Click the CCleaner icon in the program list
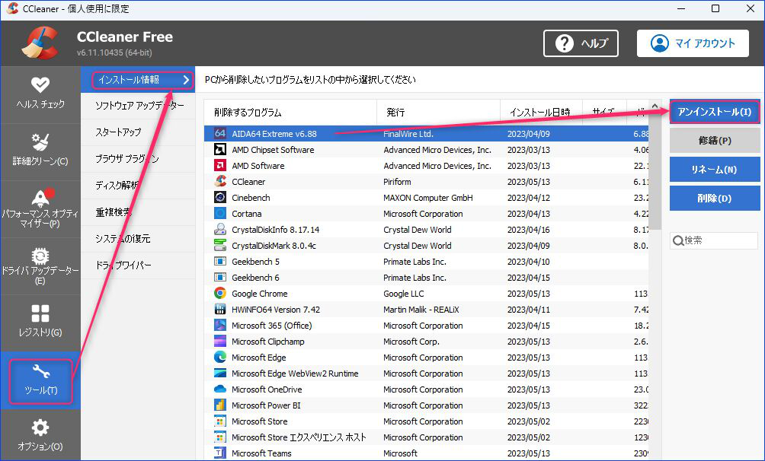 click(220, 181)
